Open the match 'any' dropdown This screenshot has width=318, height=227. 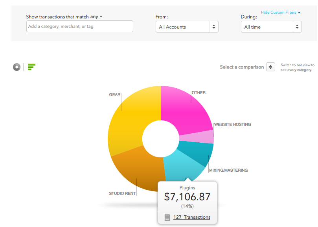(96, 17)
